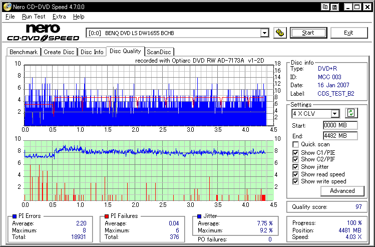The image size is (375, 247).
Task: Click the app icon in title bar
Action: 7,7
